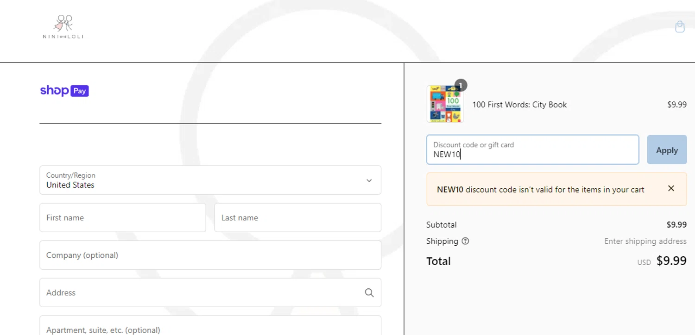Image resolution: width=695 pixels, height=335 pixels.
Task: Select the Last name input
Action: pos(298,217)
